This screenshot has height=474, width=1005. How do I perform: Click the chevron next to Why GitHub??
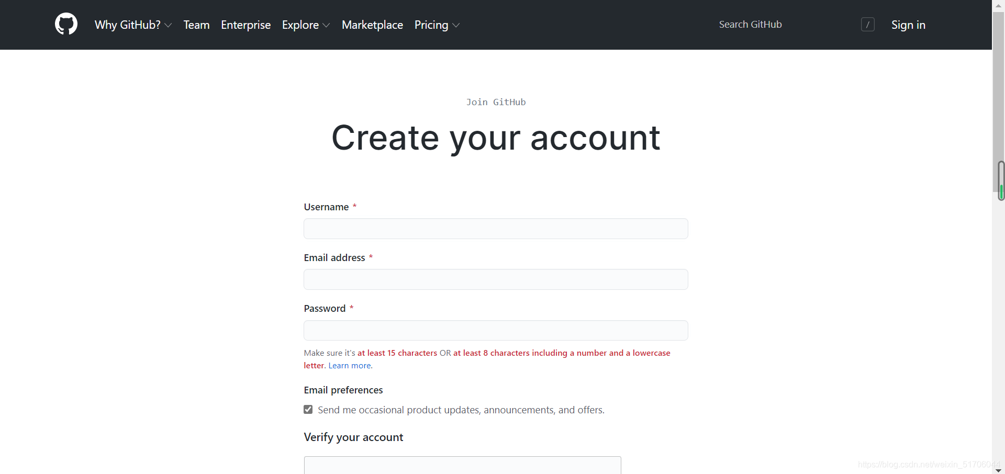[168, 25]
